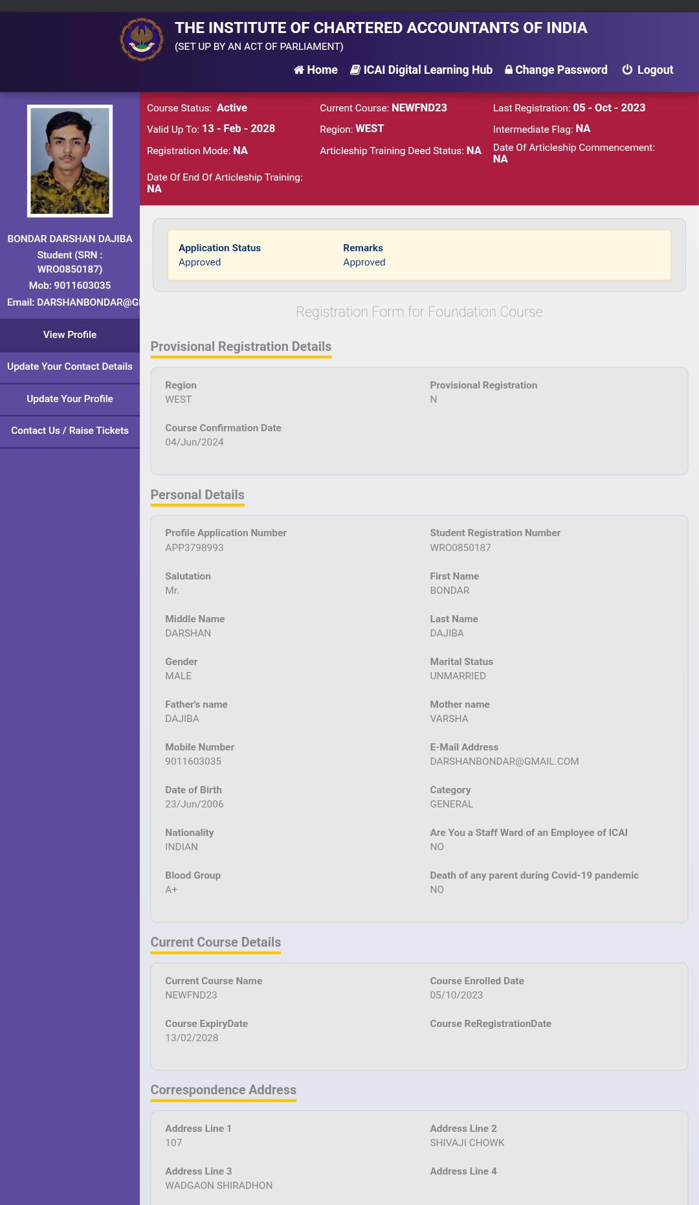699x1205 pixels.
Task: Click the Logout power icon
Action: click(627, 70)
